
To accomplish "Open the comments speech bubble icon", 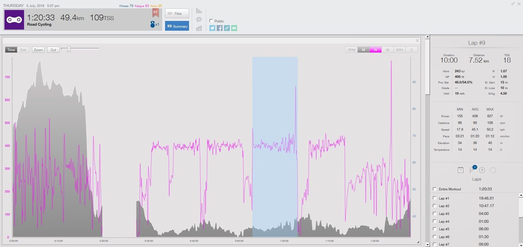I will [199, 20].
